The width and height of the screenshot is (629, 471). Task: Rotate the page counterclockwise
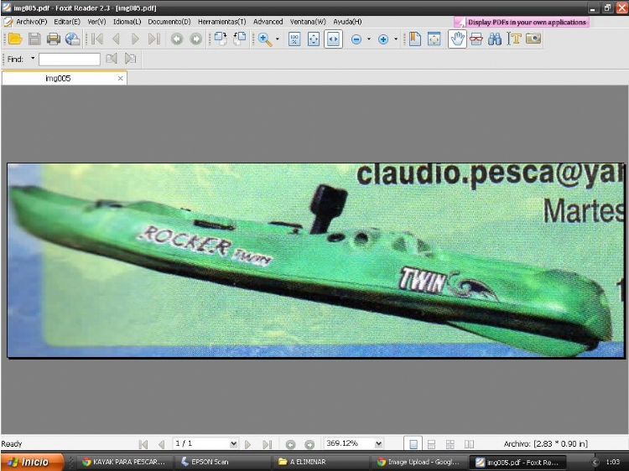[x=240, y=39]
